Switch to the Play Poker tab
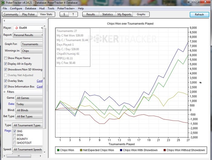 tap(28, 14)
